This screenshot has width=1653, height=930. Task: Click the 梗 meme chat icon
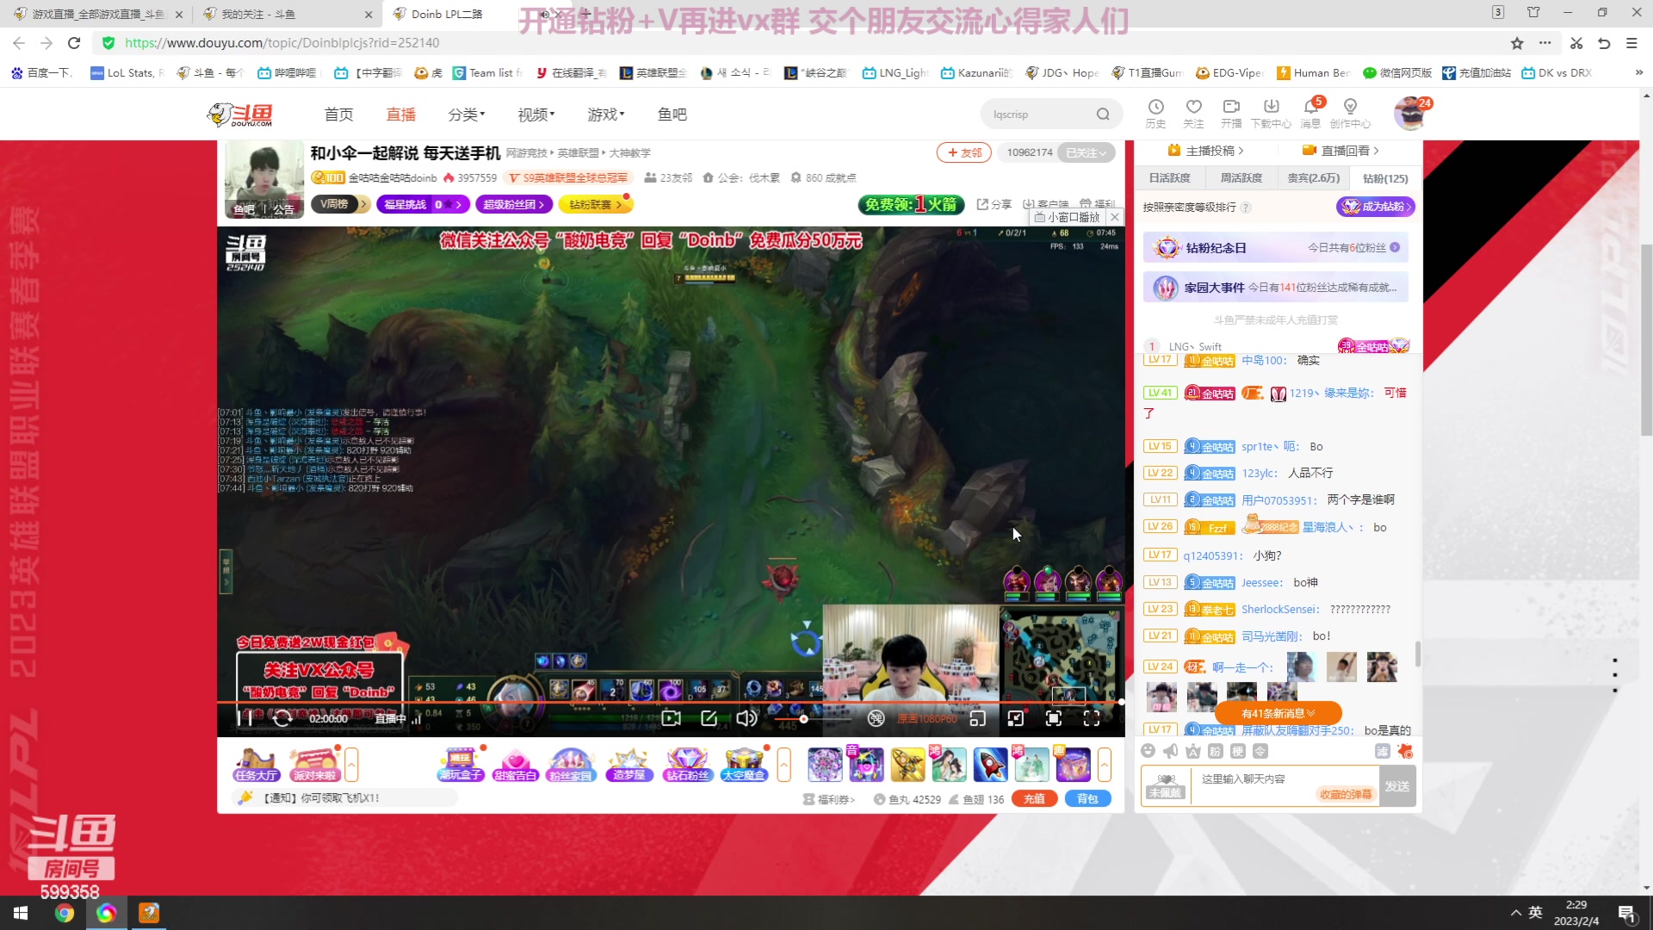(x=1237, y=751)
